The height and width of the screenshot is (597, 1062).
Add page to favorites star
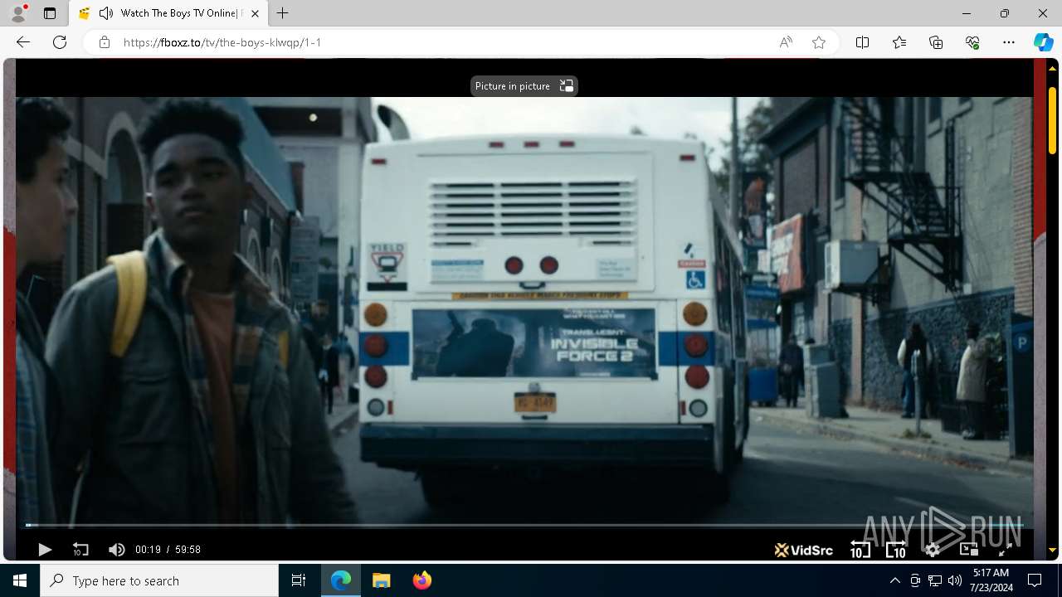tap(819, 42)
